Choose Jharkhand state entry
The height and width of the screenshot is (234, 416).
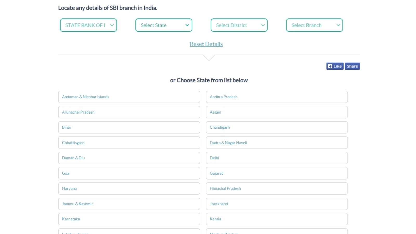pyautogui.click(x=277, y=204)
